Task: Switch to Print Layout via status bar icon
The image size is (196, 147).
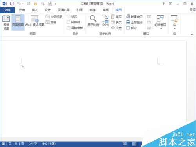Action: click(x=134, y=144)
